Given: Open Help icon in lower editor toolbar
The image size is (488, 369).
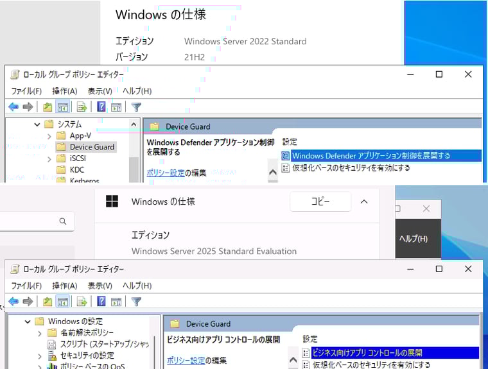Looking at the screenshot, I should point(101,301).
